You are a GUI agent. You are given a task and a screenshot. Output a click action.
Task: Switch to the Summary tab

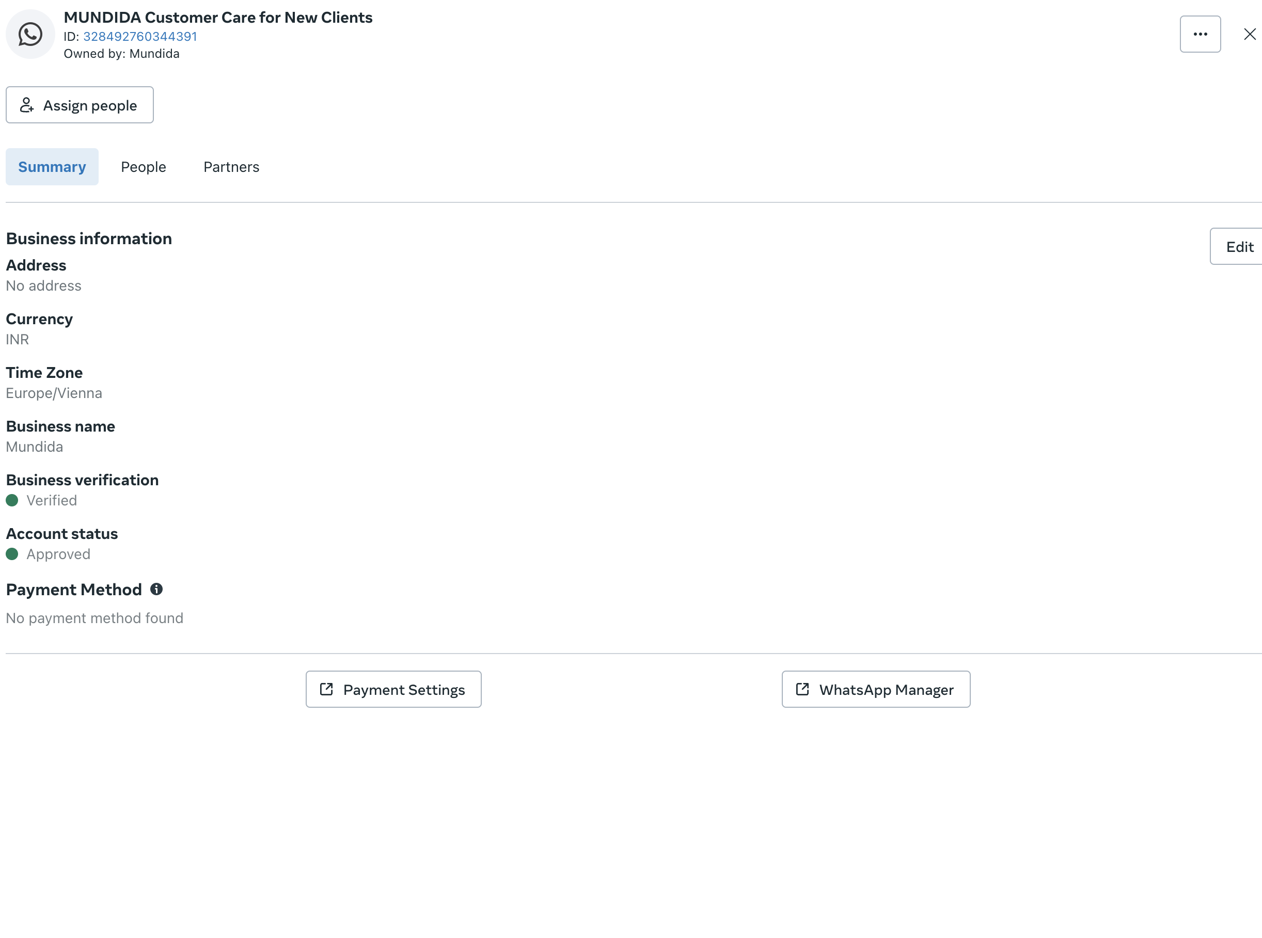coord(52,167)
